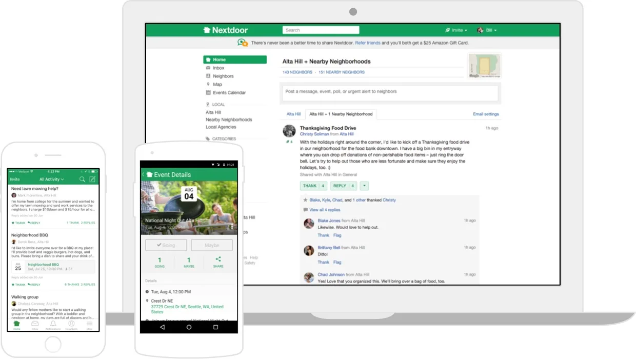The height and width of the screenshot is (359, 636).
Task: Open the Bill account dropdown
Action: (x=487, y=30)
